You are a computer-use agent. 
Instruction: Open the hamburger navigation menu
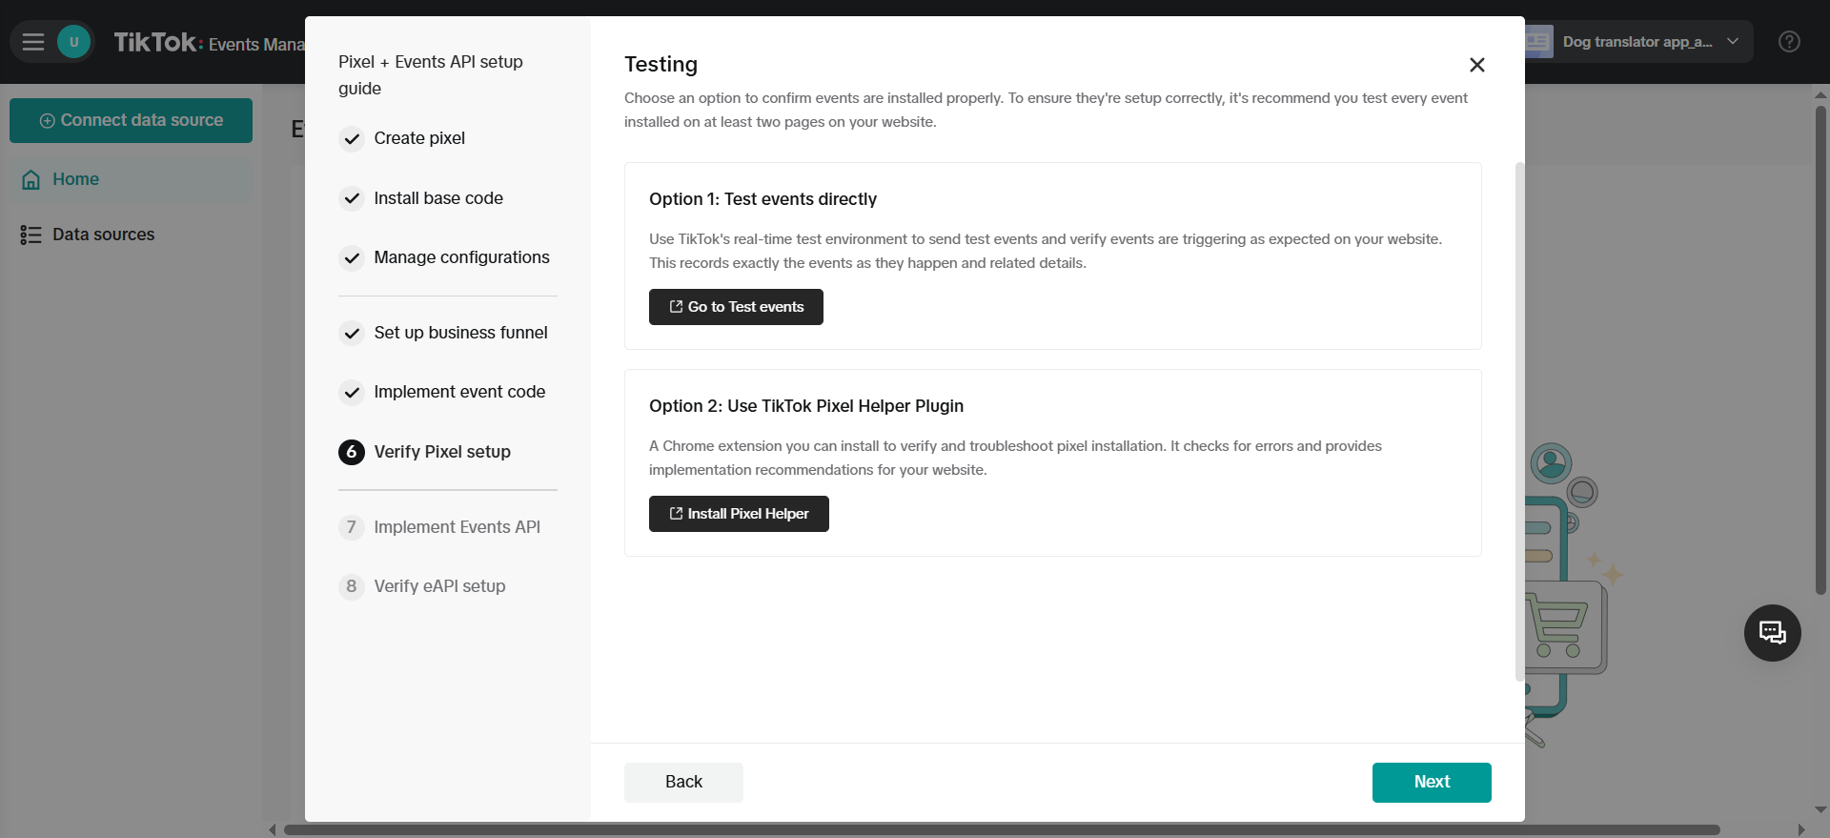tap(33, 42)
